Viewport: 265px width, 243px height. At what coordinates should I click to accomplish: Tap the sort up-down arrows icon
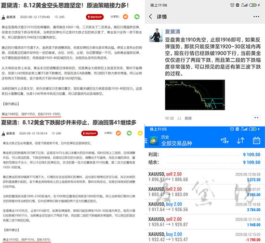[x=240, y=141]
